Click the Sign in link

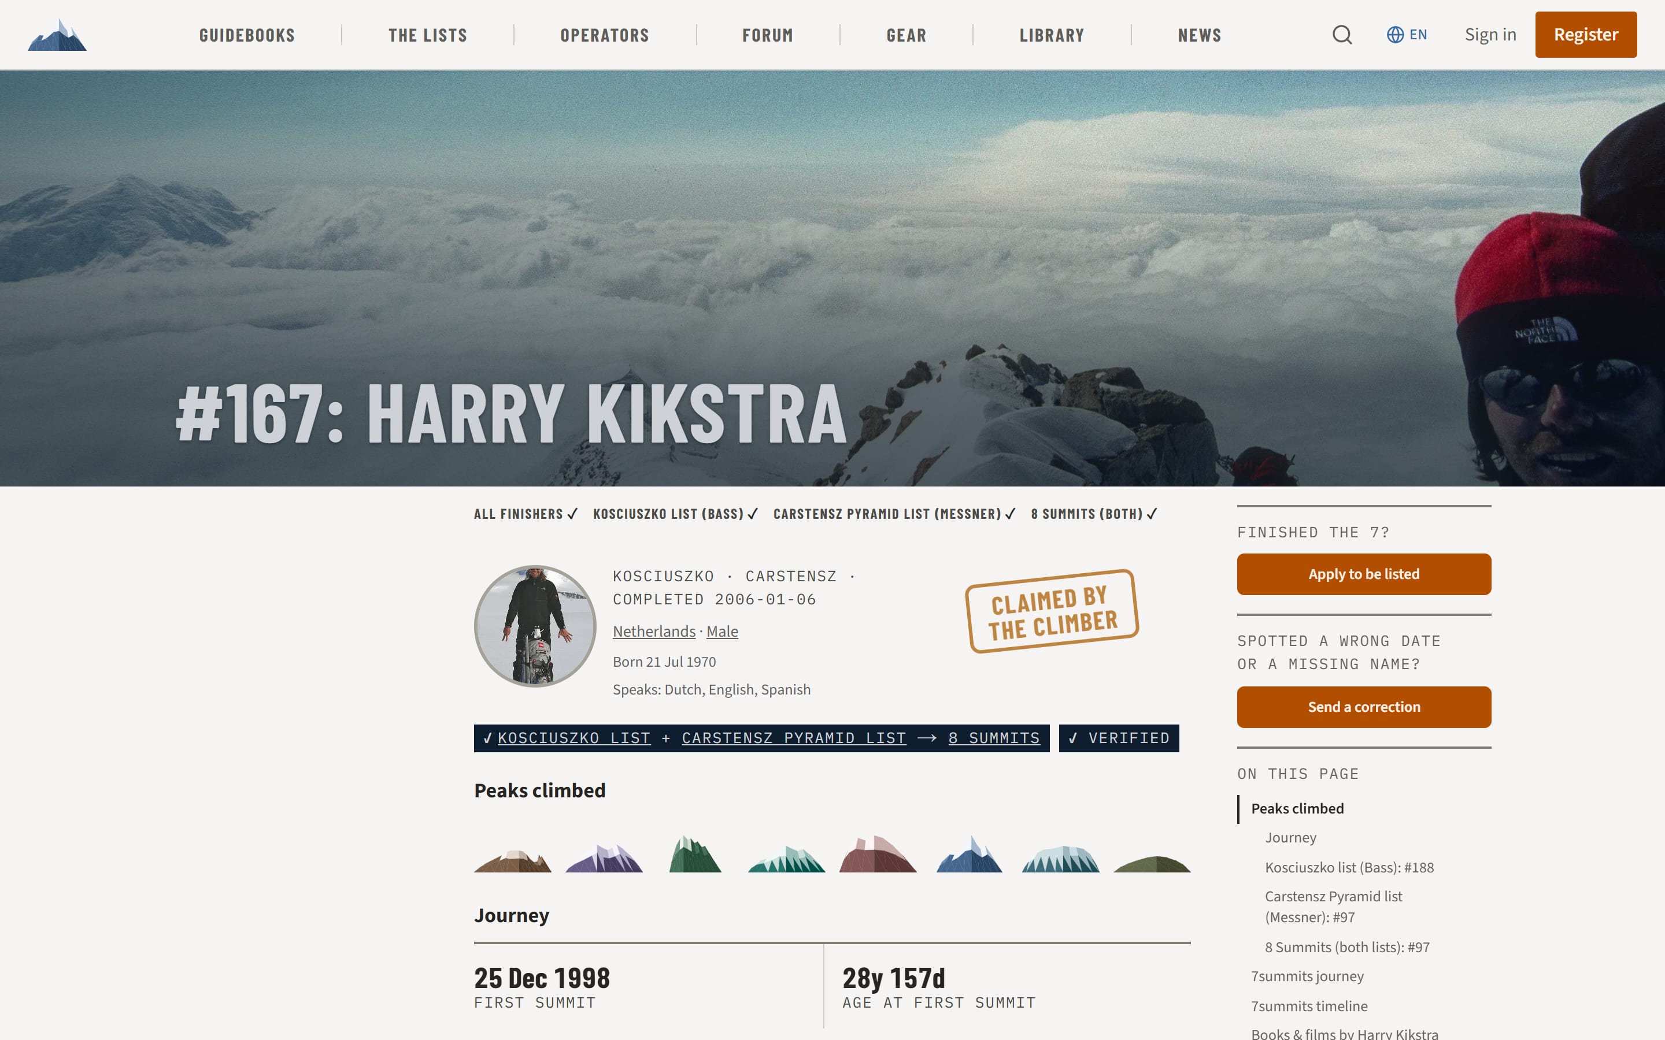pos(1490,35)
